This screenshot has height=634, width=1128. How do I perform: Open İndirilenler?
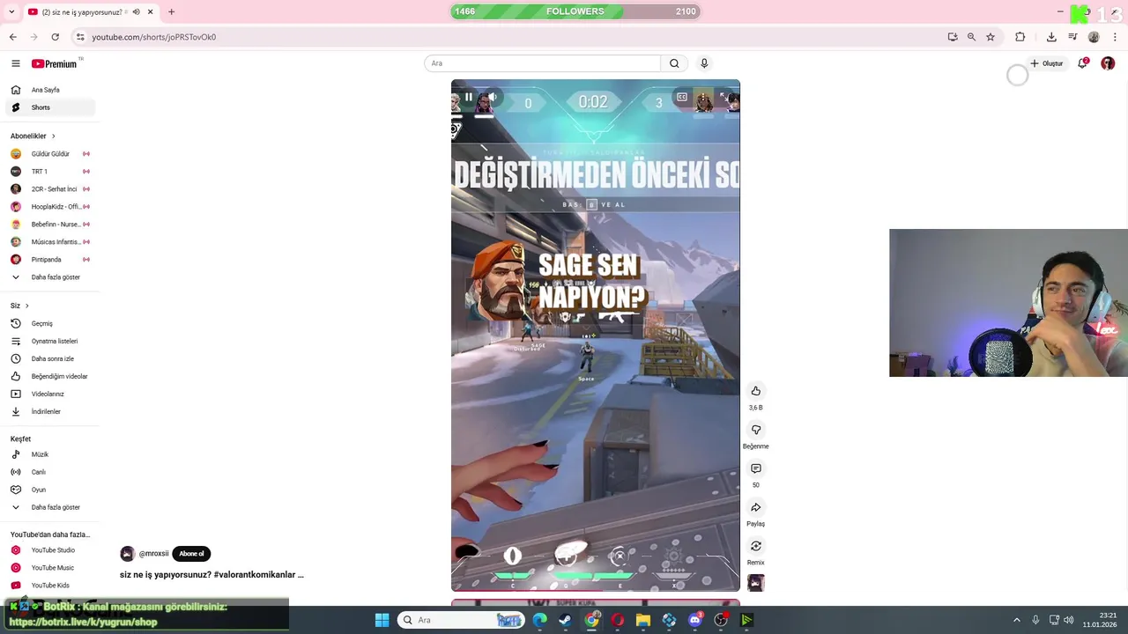pyautogui.click(x=49, y=411)
